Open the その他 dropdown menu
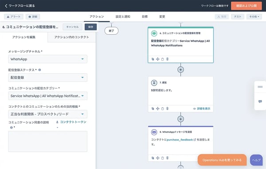Image resolution: width=266 pixels, height=169 pixels. click(254, 16)
